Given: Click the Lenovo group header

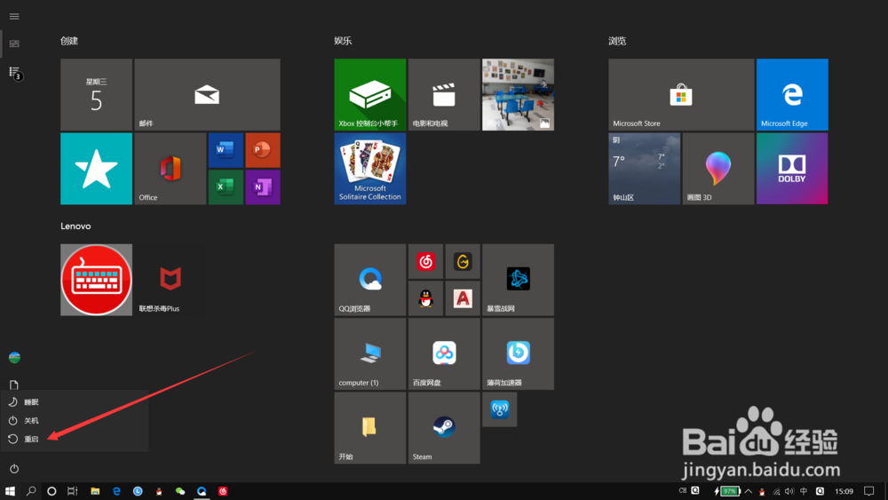Looking at the screenshot, I should coord(75,226).
